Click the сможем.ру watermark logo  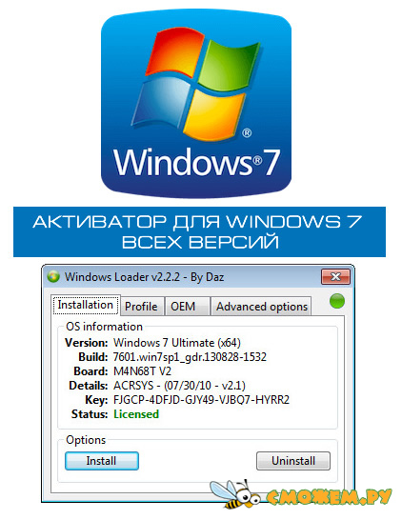[329, 497]
